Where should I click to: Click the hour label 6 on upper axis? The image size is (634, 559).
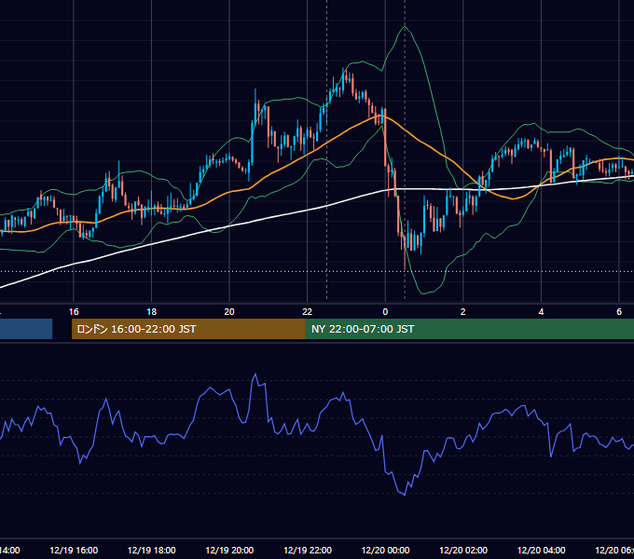619,312
